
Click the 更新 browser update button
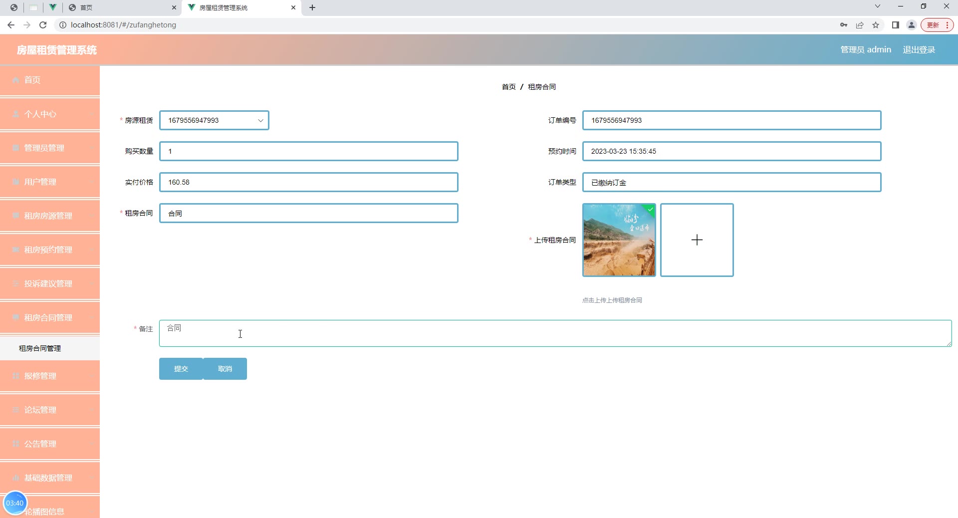click(937, 25)
